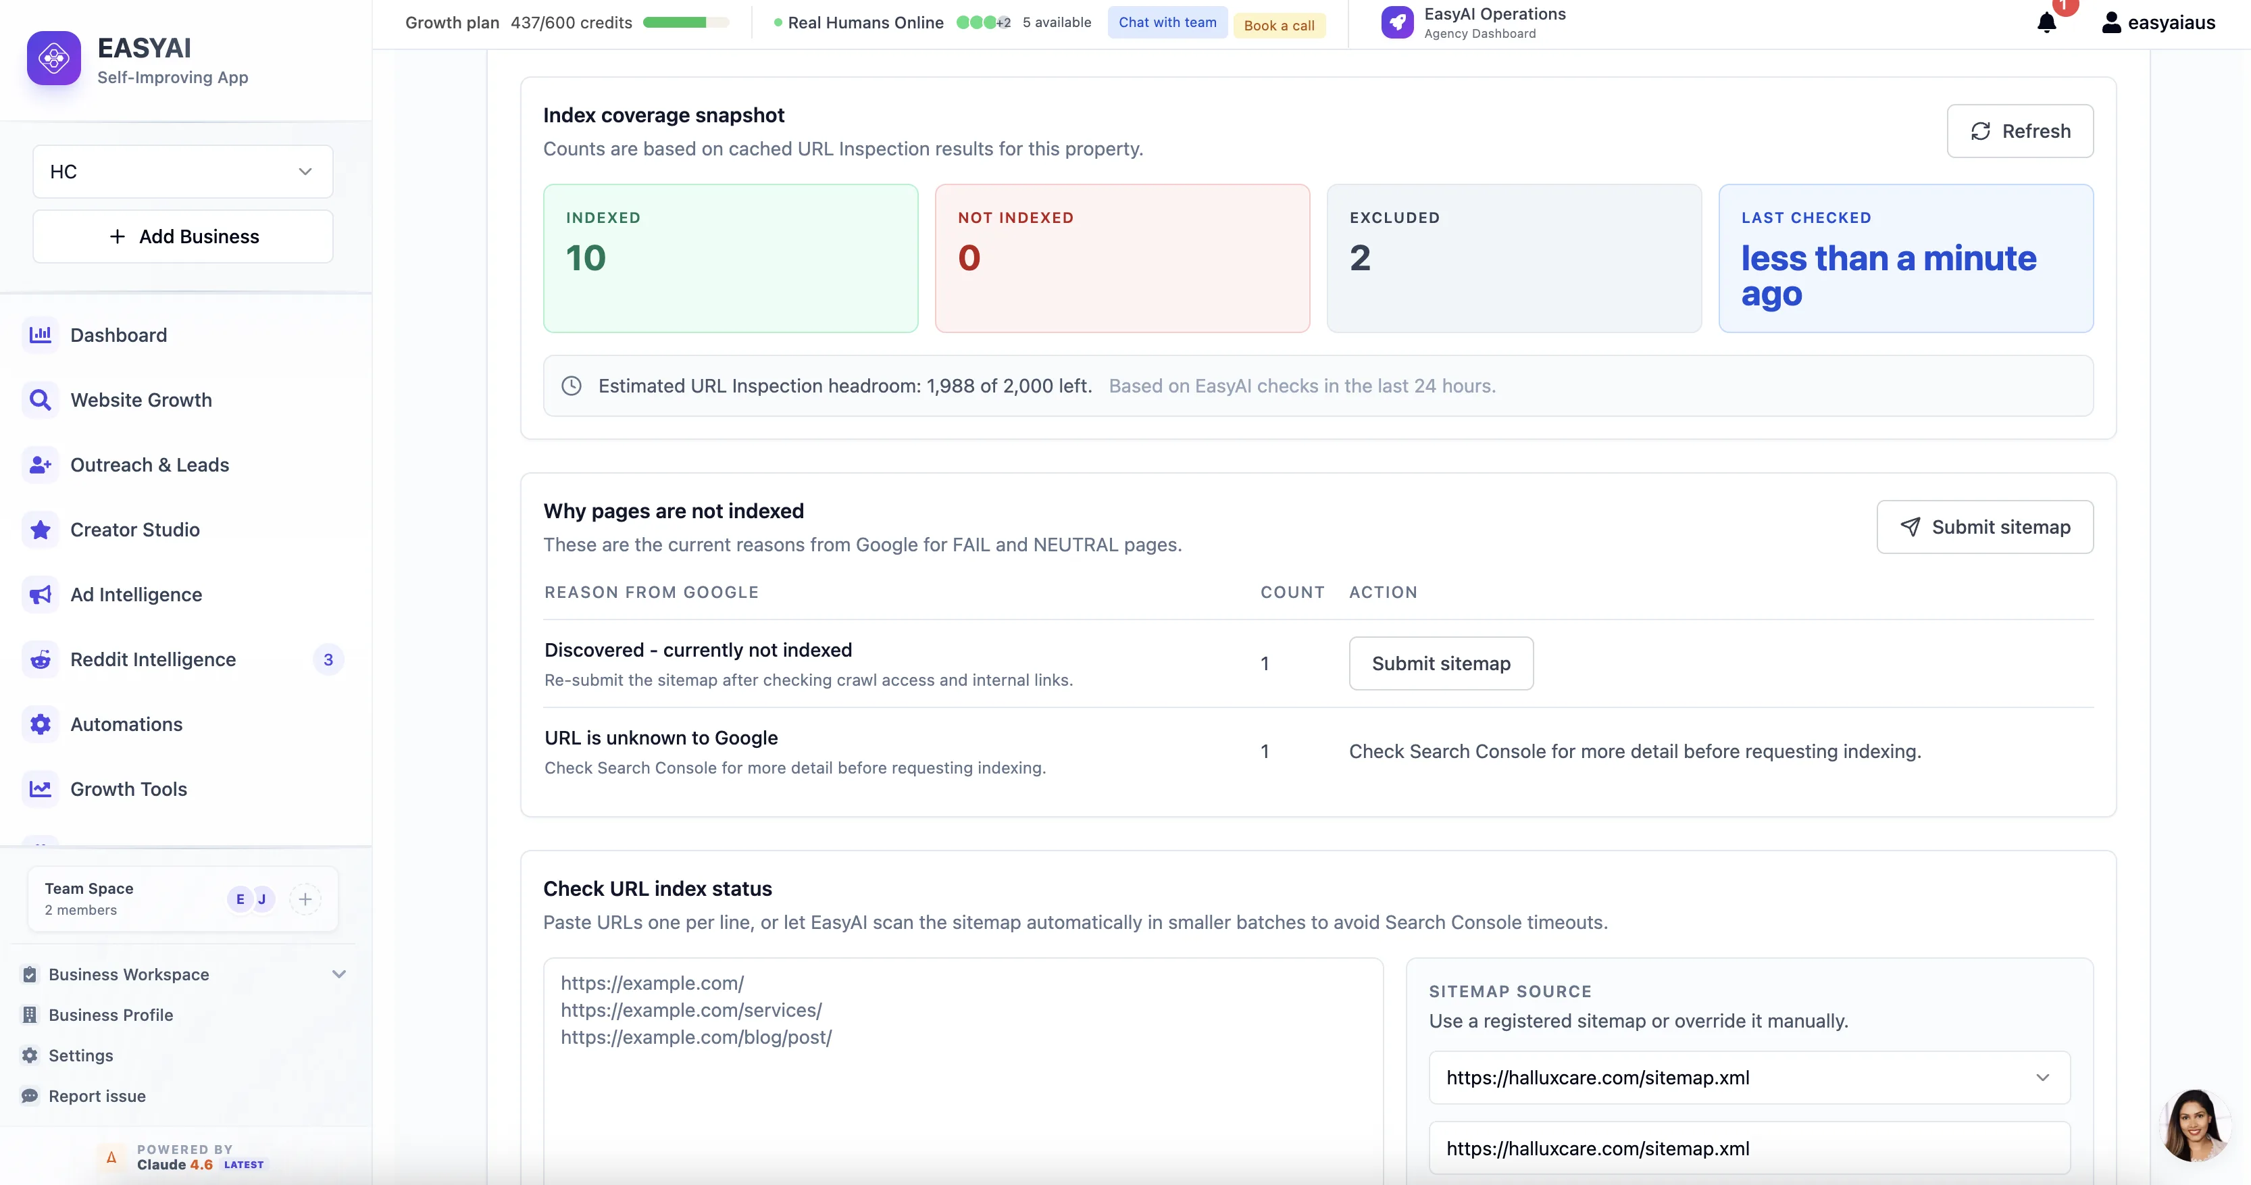Image resolution: width=2251 pixels, height=1185 pixels.
Task: Open Settings from the sidebar
Action: pos(80,1055)
